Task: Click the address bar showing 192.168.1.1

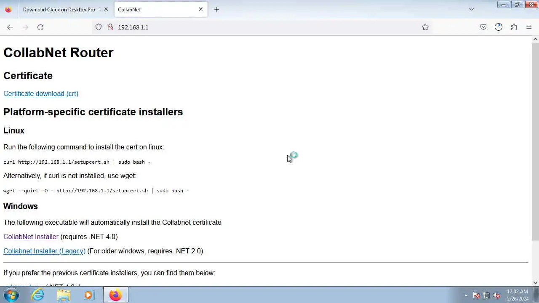Action: coord(261,27)
